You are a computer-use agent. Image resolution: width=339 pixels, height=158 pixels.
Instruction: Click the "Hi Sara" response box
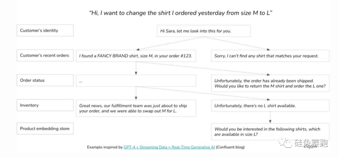[203, 31]
